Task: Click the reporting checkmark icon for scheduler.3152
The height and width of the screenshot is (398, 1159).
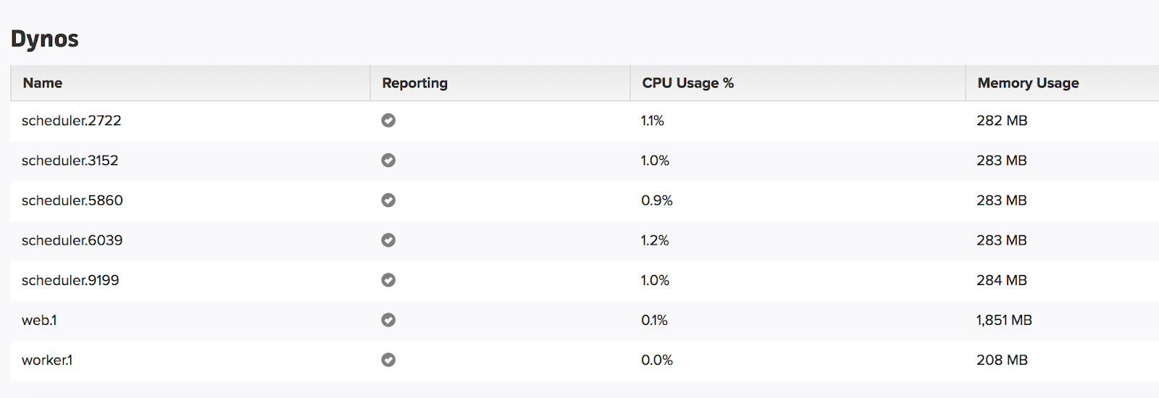Action: click(x=388, y=160)
